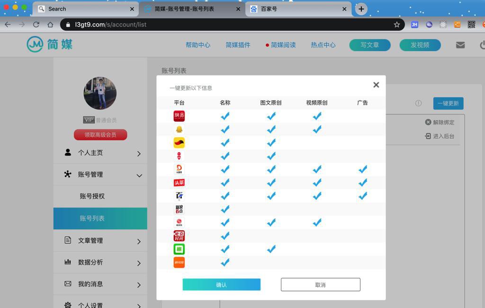Image resolution: width=485 pixels, height=308 pixels.
Task: Click the 北京时间 platform icon
Action: click(179, 236)
